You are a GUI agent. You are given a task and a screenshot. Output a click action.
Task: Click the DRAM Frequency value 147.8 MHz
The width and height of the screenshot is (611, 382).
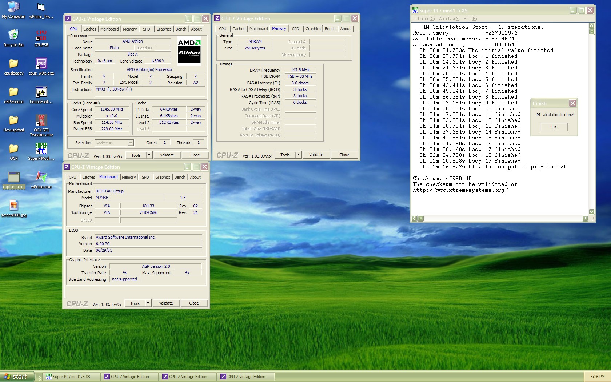(300, 70)
